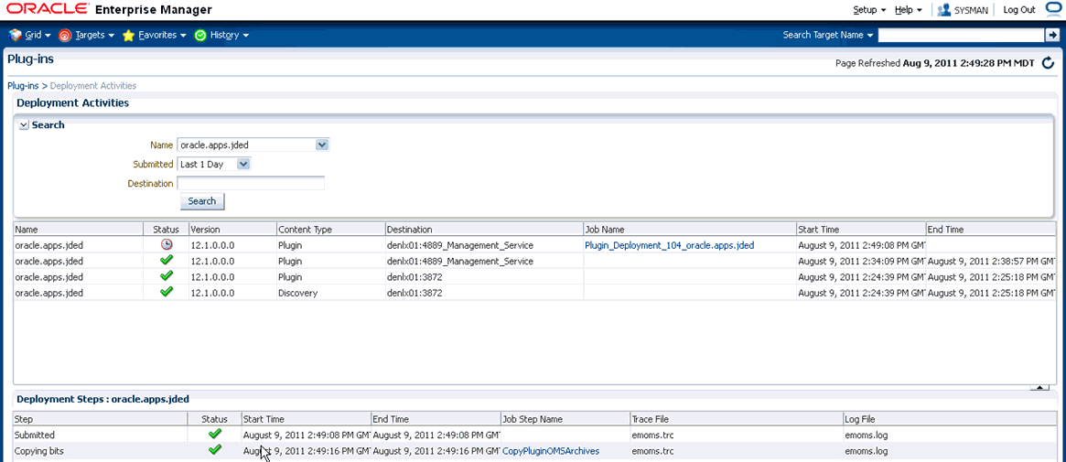Click the Targets bullseye icon
The width and height of the screenshot is (1066, 462).
(x=65, y=35)
